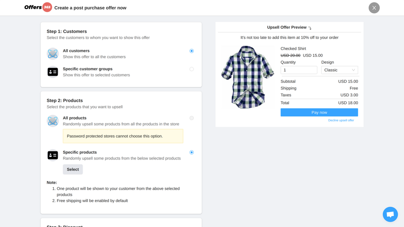
Task: Click the disabled All products radio button
Action: pos(192,118)
